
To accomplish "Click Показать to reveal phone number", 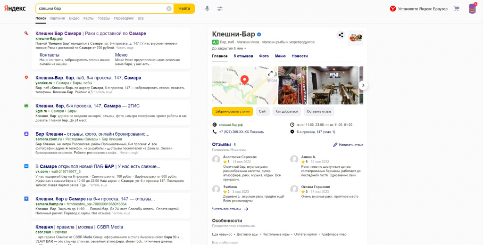I will click(257, 132).
